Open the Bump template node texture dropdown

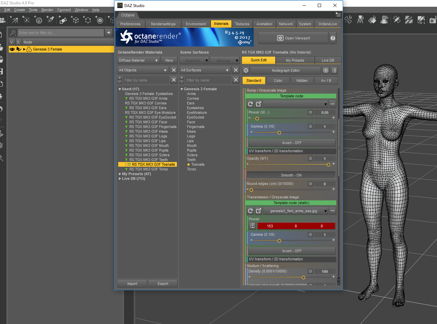coord(295,104)
